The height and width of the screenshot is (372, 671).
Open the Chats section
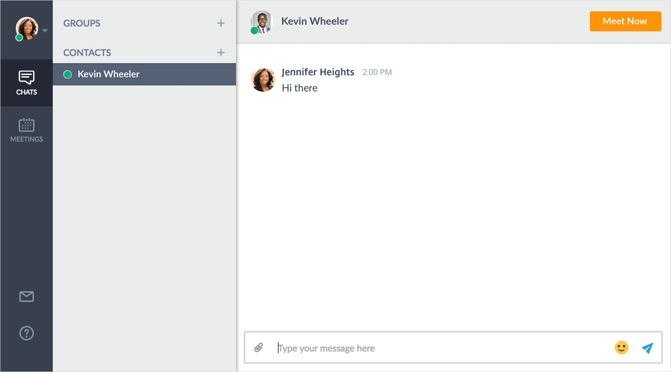27,83
